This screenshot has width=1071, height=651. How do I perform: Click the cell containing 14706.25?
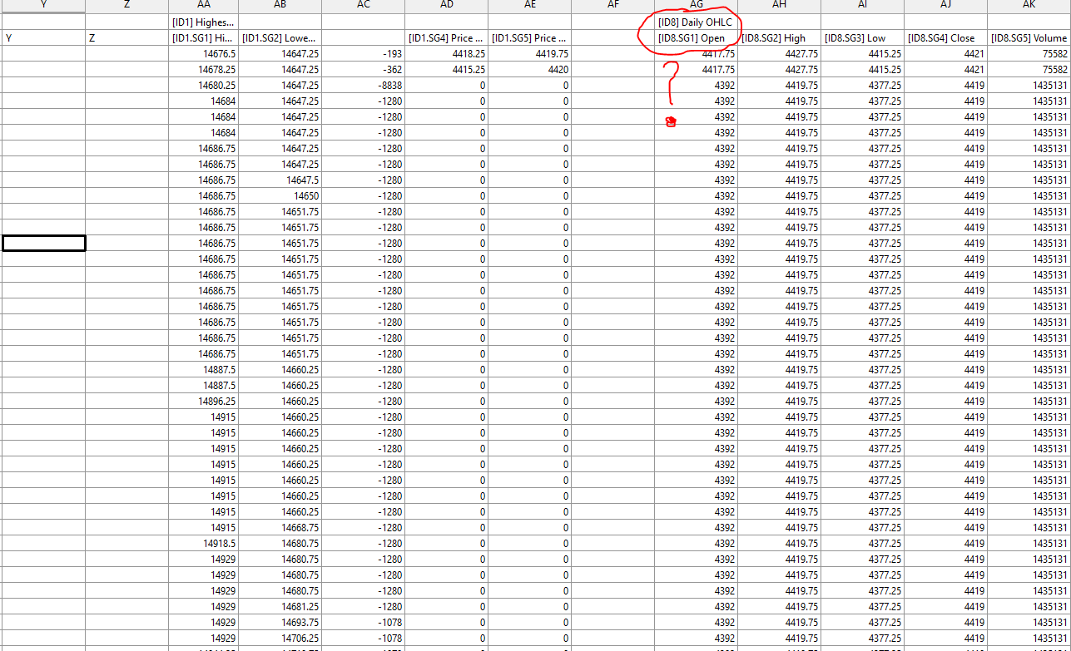click(x=280, y=639)
